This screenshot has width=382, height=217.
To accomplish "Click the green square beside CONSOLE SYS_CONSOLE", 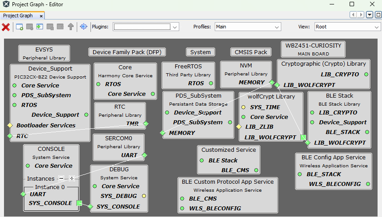I will coord(79,203).
